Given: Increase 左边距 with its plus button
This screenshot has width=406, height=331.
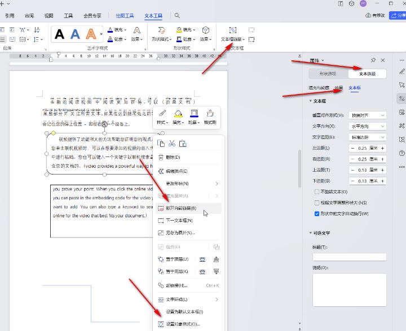Looking at the screenshot, I should click(382, 148).
